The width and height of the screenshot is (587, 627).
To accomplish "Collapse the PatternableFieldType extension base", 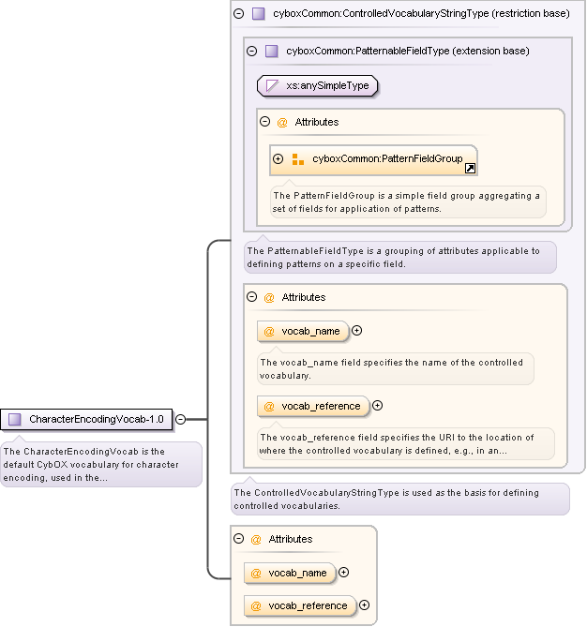I will 251,51.
